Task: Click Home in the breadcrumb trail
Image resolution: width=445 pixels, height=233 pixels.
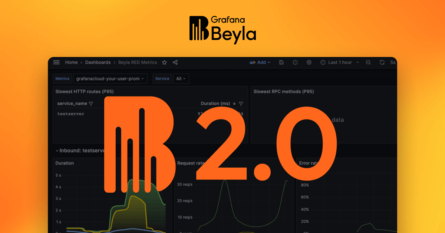Action: 71,63
